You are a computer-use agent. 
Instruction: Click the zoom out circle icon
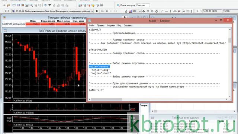point(152,11)
